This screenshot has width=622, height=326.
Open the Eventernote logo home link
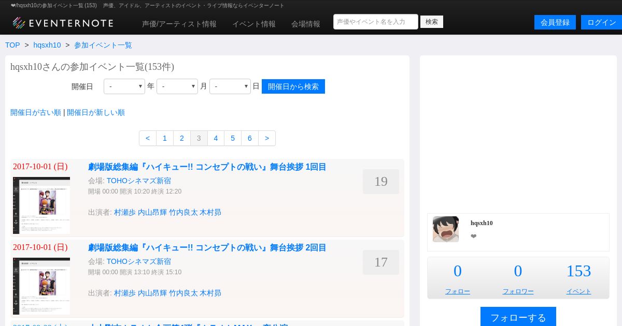[63, 23]
